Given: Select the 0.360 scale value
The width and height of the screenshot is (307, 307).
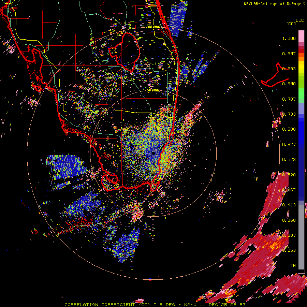Looking at the screenshot, I should click(289, 220).
